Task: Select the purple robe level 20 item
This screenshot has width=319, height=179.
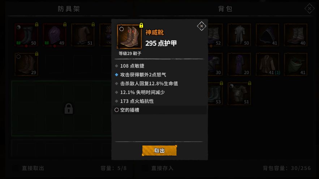Action: (239, 64)
